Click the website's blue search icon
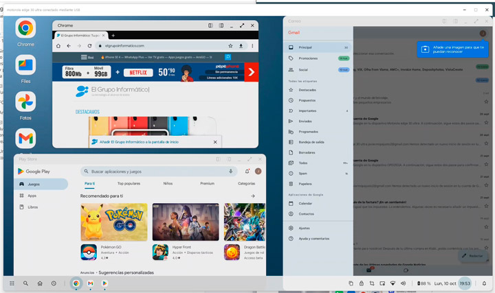 pos(228,57)
